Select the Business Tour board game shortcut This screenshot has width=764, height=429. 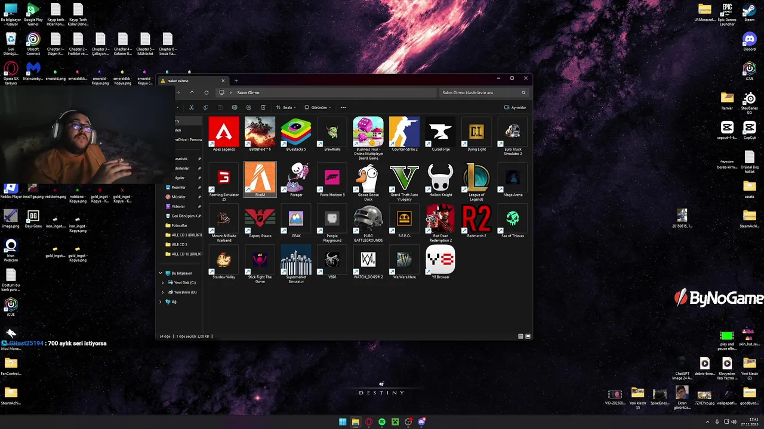(x=368, y=138)
